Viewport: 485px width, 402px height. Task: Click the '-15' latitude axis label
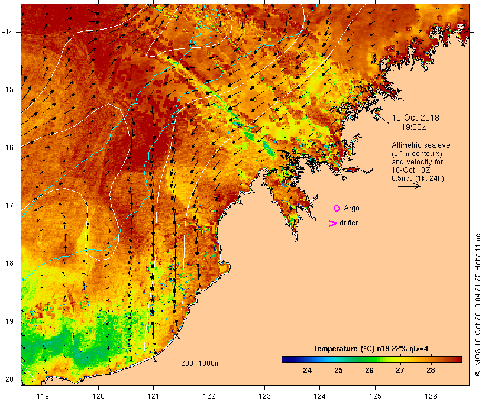point(8,90)
